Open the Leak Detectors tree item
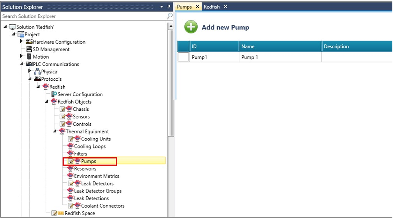Viewport: 393px width, 218px height. [97, 184]
